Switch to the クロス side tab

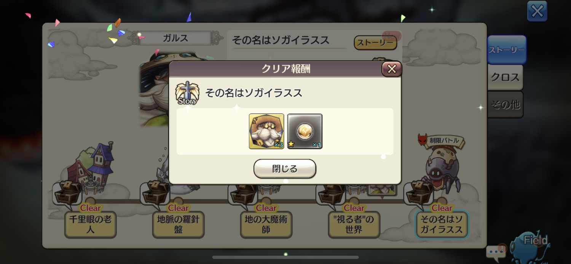(505, 77)
